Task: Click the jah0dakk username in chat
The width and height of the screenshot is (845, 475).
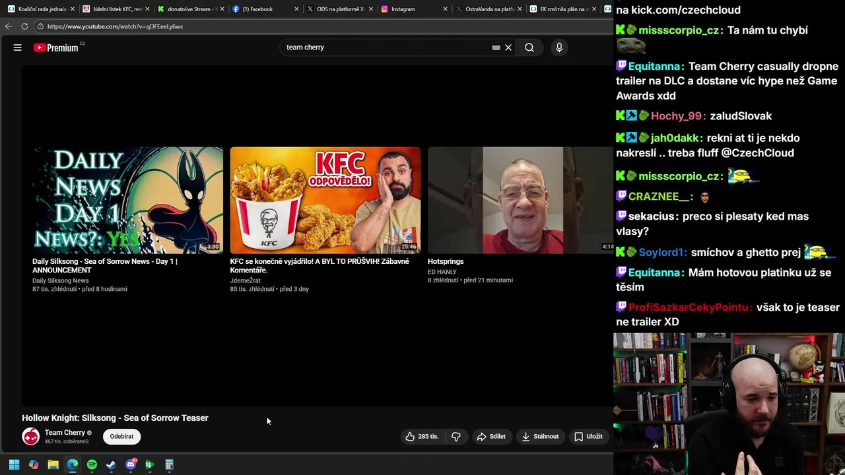Action: click(x=675, y=138)
